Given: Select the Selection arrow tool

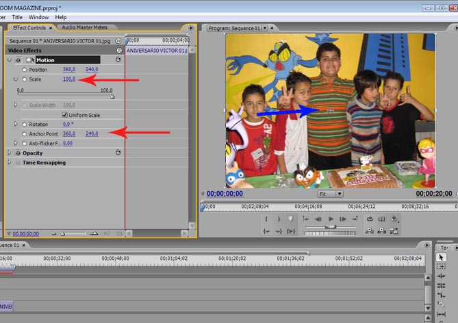Looking at the screenshot, I should [441, 257].
